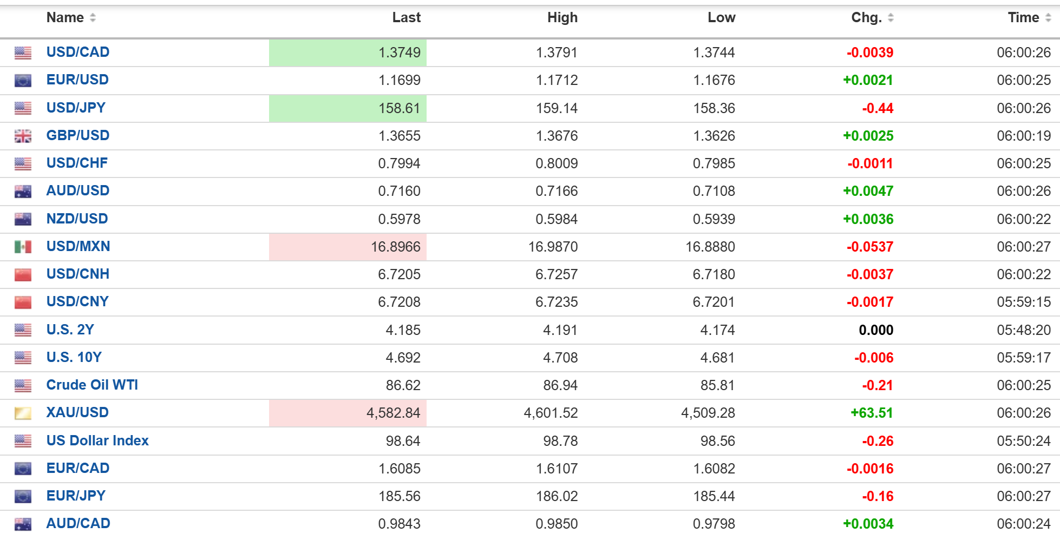Click the New Zealand flag beside NZD/USD

23,219
